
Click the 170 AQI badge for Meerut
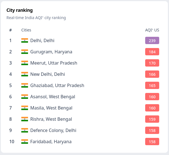152,63
